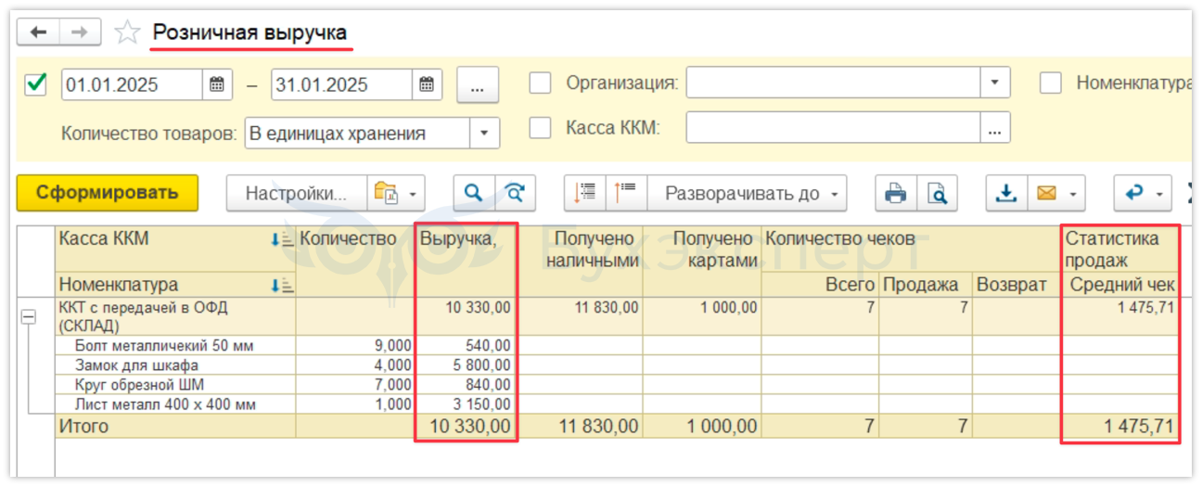Image resolution: width=1202 pixels, height=487 pixels.
Task: Click the magnifier search icon in toolbar
Action: click(x=474, y=193)
